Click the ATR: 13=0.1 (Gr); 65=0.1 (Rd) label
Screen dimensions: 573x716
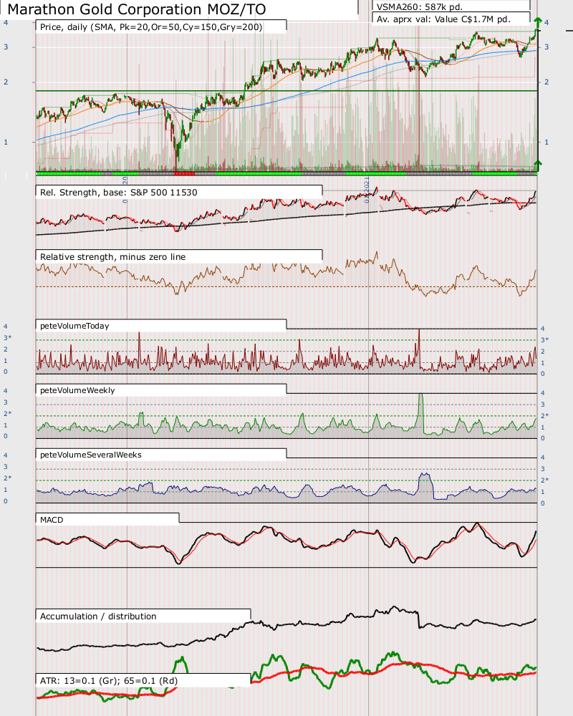[x=109, y=680]
